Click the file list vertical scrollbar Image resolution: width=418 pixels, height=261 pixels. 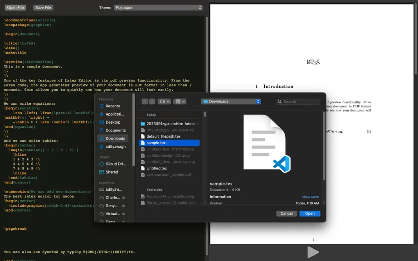pyautogui.click(x=205, y=115)
